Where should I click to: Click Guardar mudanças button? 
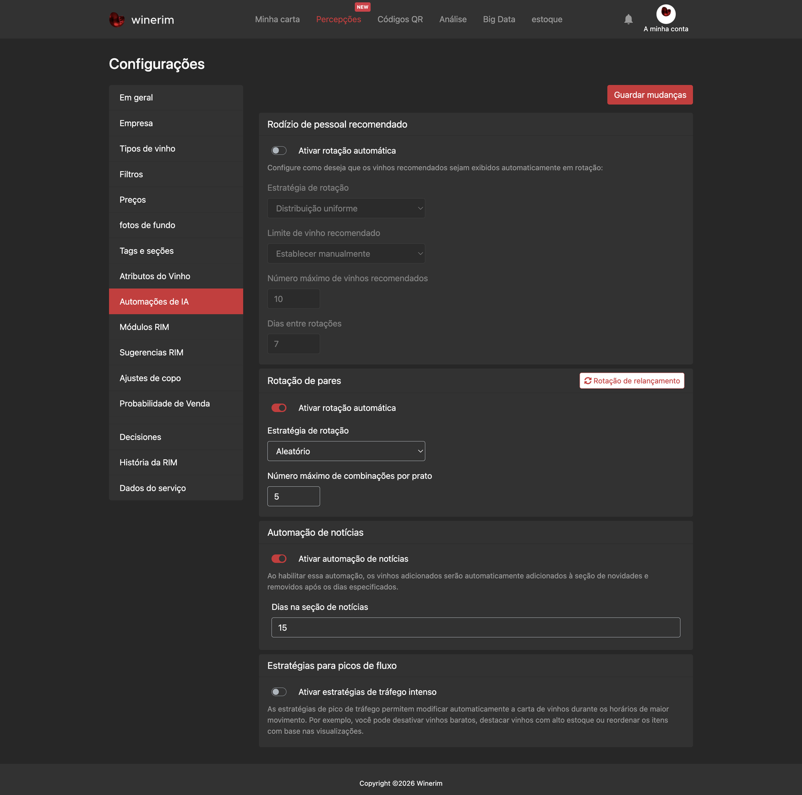coord(650,95)
